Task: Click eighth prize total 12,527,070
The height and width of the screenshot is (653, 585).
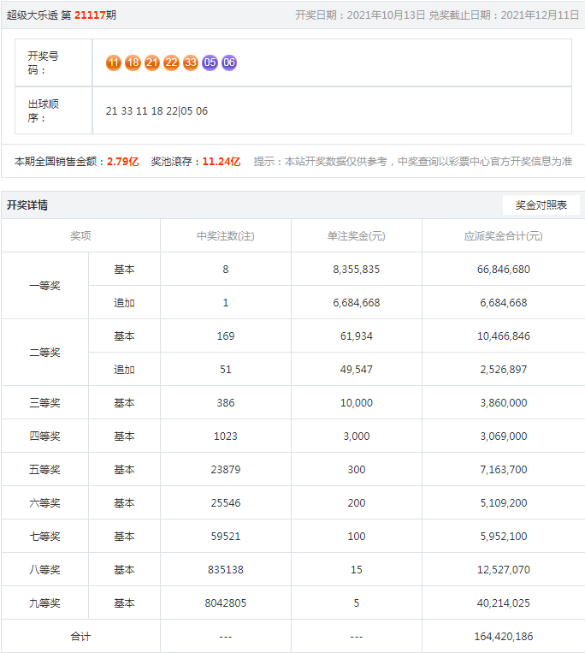Action: pyautogui.click(x=504, y=569)
